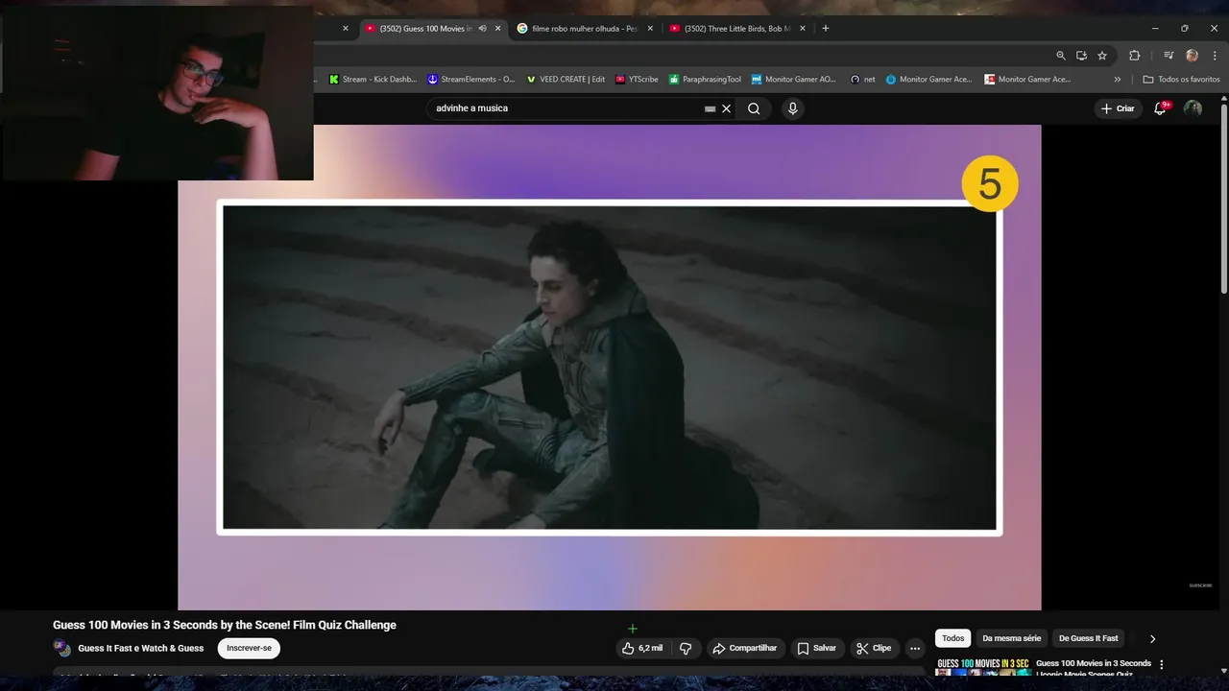The height and width of the screenshot is (691, 1229).
Task: Mute the Guess 100 Movies tab audio
Action: click(x=482, y=29)
